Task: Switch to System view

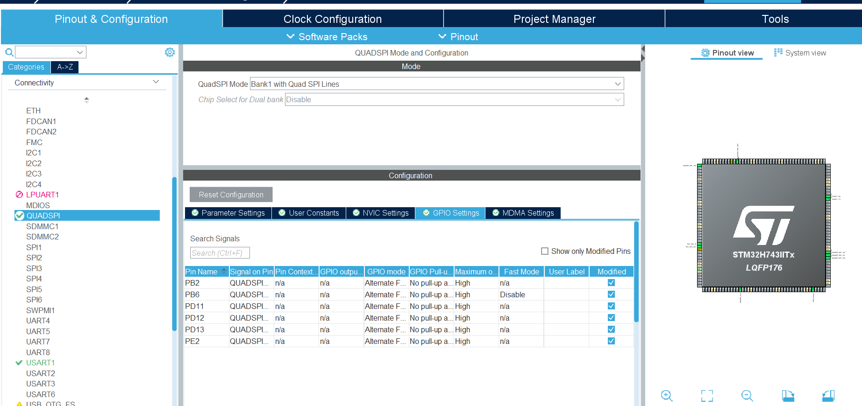Action: [800, 53]
